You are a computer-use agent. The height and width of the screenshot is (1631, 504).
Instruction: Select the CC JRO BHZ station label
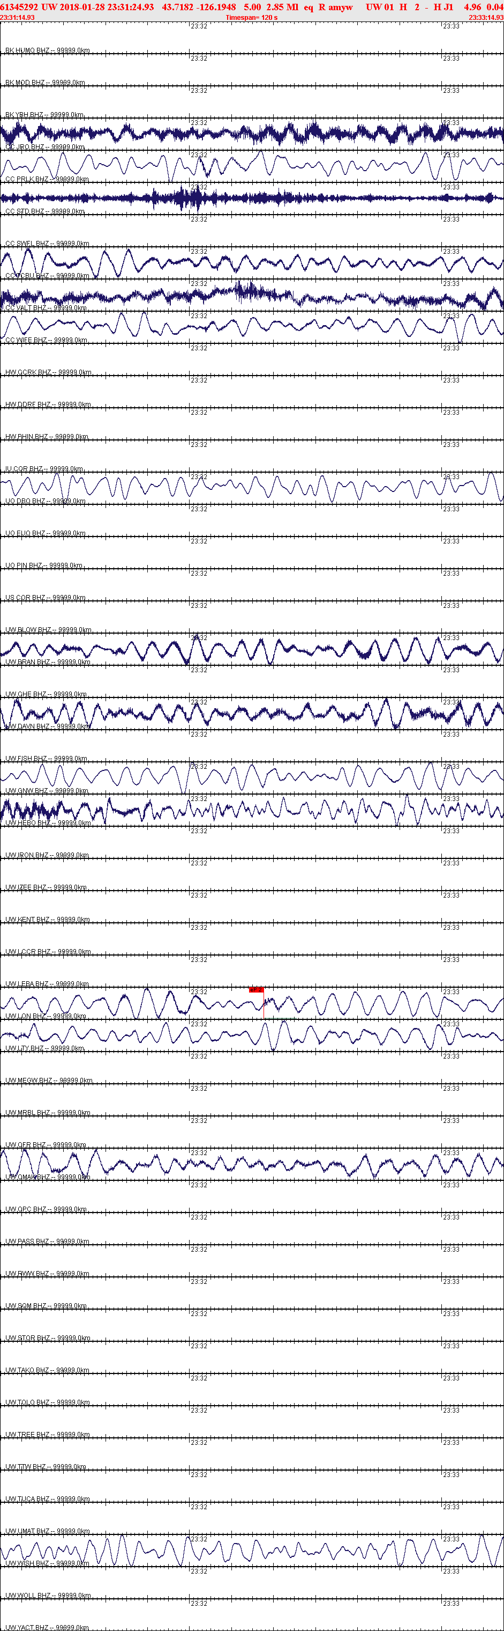tap(45, 147)
